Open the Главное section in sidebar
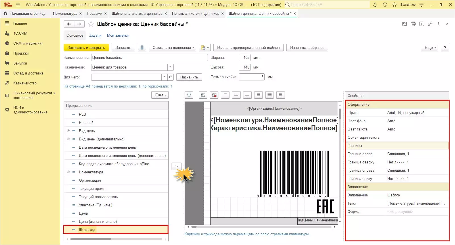The height and width of the screenshot is (245, 455). tap(20, 24)
